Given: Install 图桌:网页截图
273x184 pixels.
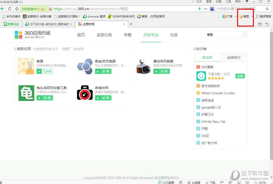Looking at the screenshot, I should (x=103, y=71).
